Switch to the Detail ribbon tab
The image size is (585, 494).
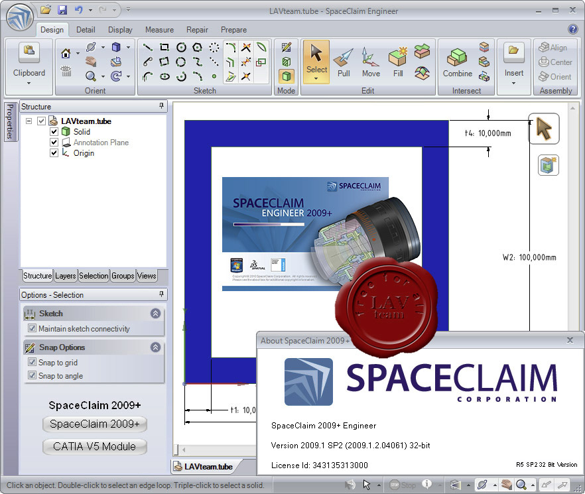[x=86, y=30]
